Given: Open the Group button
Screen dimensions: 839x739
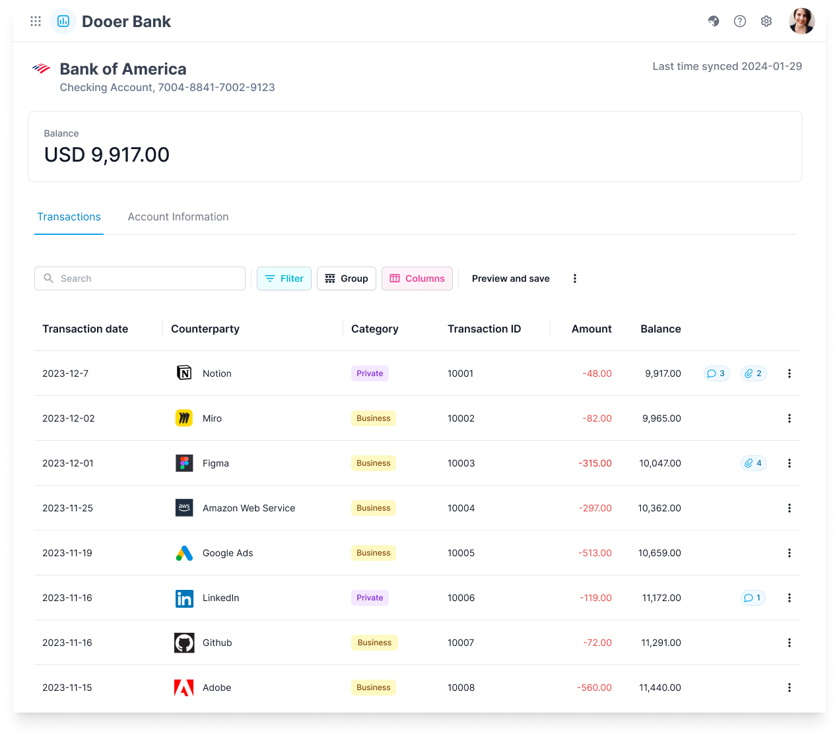Looking at the screenshot, I should (x=347, y=278).
